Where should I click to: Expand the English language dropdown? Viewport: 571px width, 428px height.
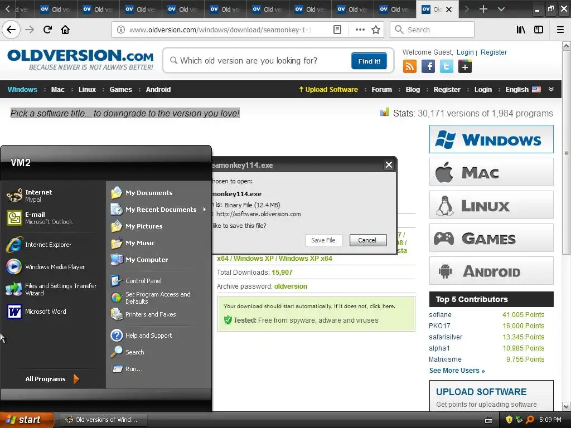551,89
